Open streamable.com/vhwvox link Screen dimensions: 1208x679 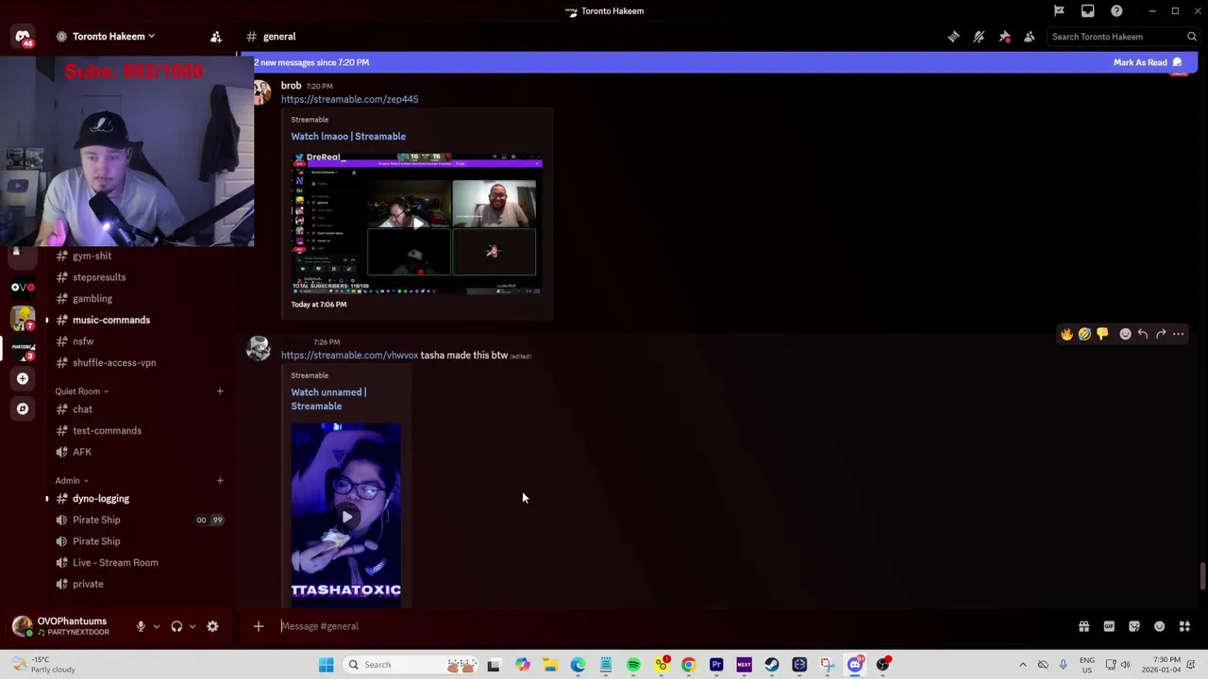click(349, 356)
